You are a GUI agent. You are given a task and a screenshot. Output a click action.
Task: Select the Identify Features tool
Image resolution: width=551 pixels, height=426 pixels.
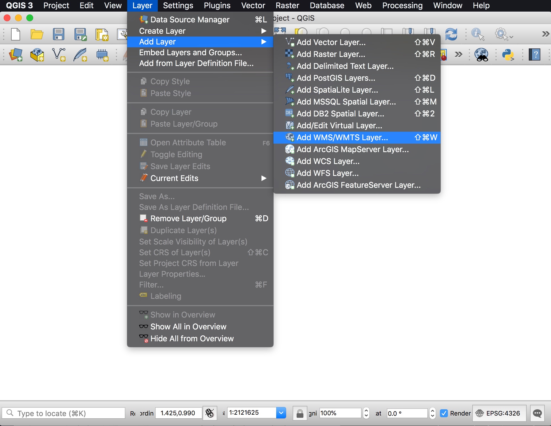[478, 34]
